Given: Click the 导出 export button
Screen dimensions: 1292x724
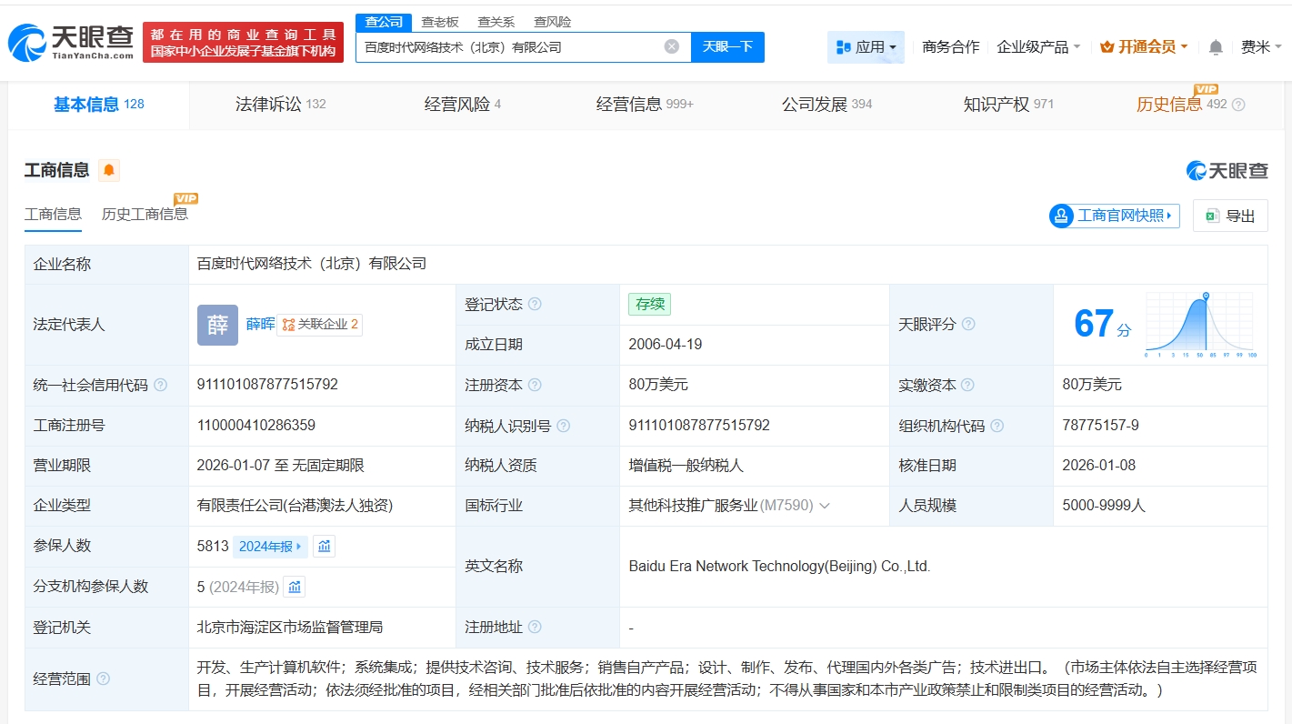Looking at the screenshot, I should click(x=1230, y=216).
